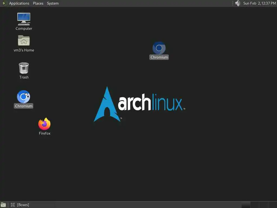The width and height of the screenshot is (277, 208).
Task: Open the Applications menu
Action: [x=19, y=3]
